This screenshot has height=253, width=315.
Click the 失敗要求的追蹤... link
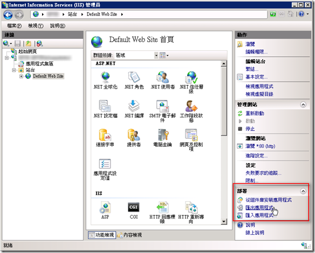263,173
